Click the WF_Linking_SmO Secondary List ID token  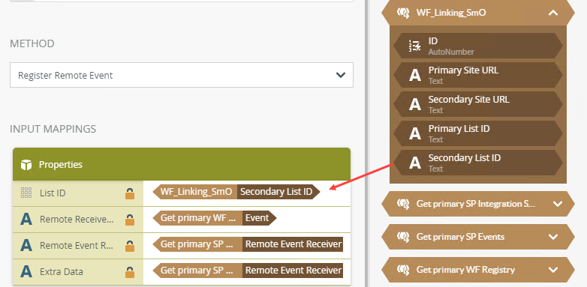pos(236,192)
